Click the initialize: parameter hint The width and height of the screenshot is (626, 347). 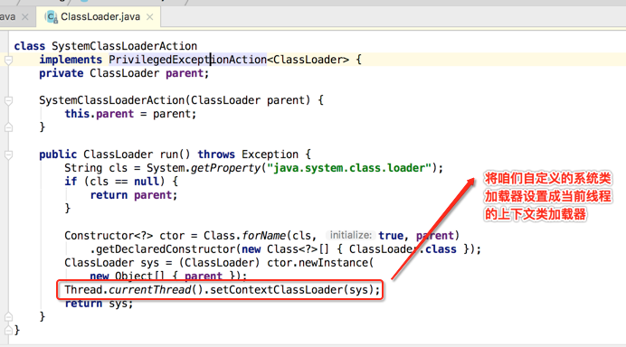pos(350,235)
